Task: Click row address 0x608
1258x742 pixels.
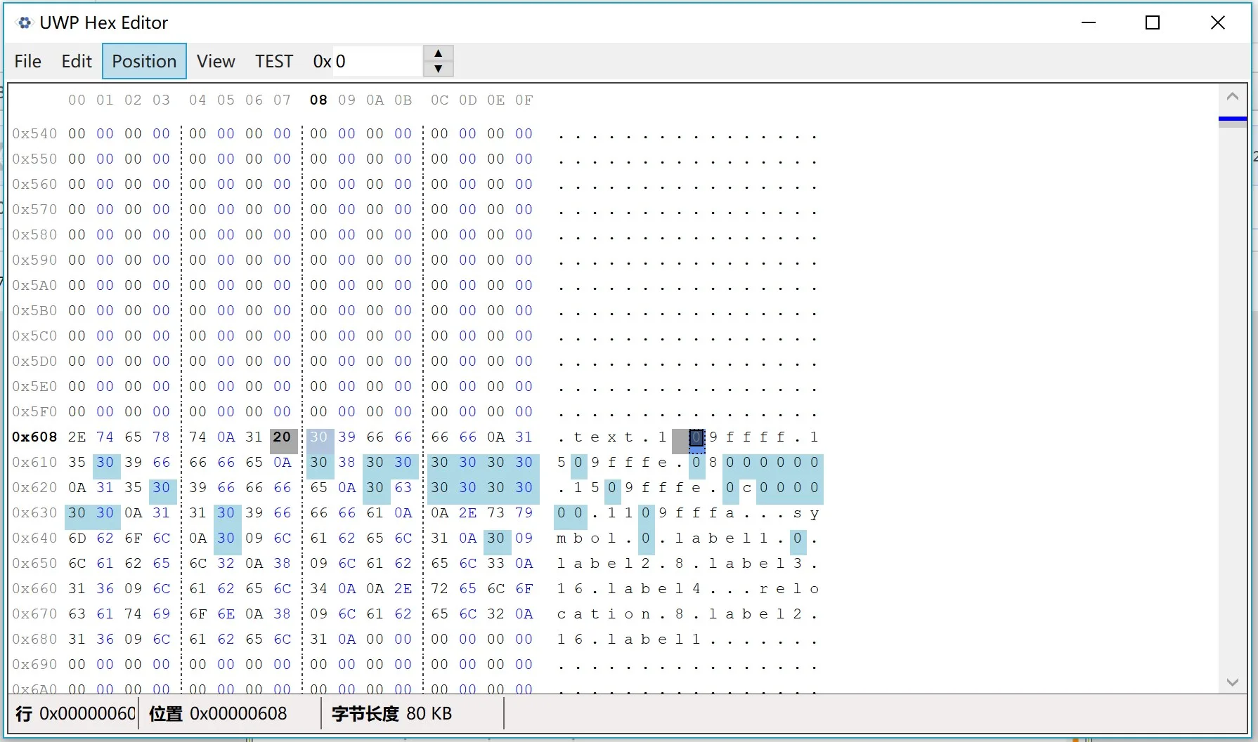Action: coord(34,437)
